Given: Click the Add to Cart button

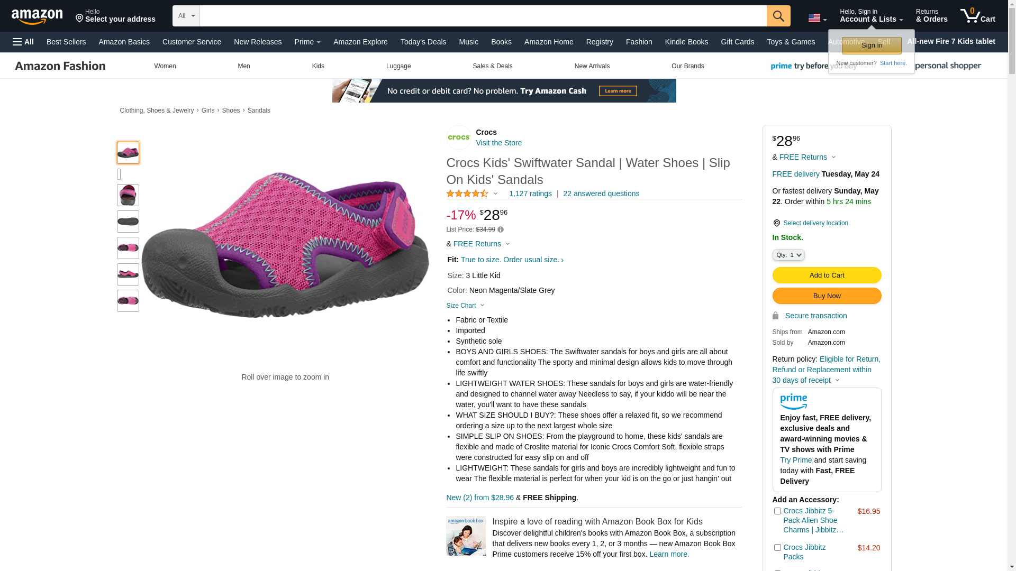Looking at the screenshot, I should pyautogui.click(x=827, y=275).
